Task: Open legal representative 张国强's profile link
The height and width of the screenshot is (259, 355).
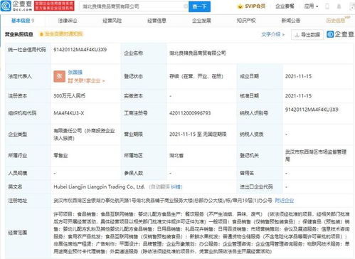Action: (x=75, y=72)
